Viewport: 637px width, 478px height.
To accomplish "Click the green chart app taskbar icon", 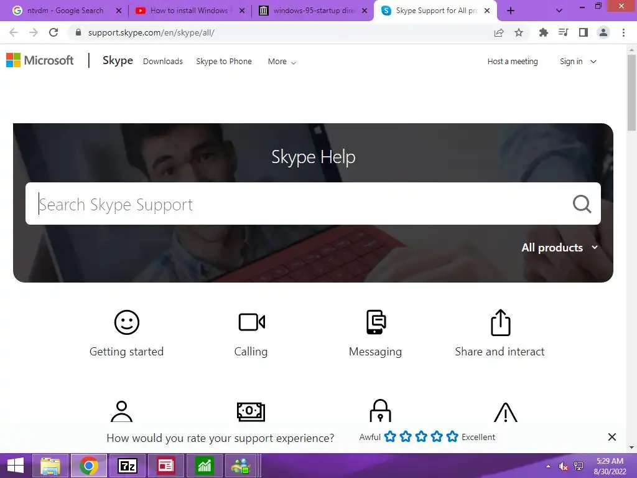I will (204, 466).
